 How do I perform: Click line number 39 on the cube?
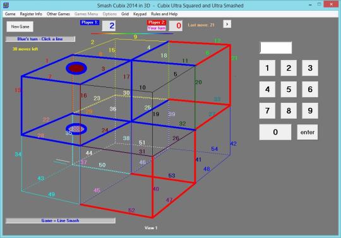[172, 114]
